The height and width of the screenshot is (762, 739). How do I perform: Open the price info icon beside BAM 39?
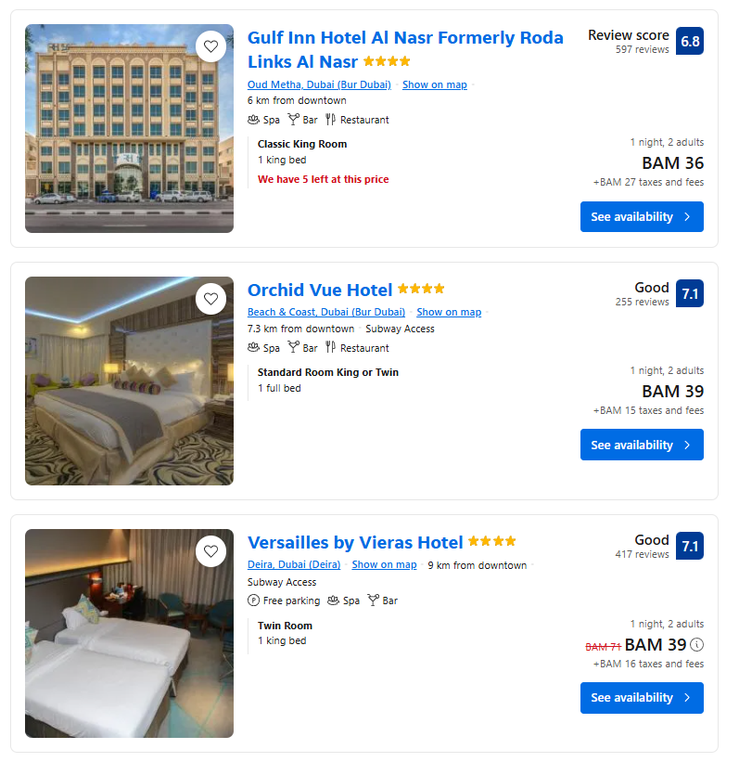pyautogui.click(x=696, y=644)
